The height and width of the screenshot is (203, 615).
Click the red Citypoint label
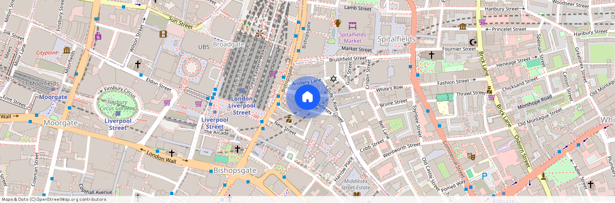pyautogui.click(x=47, y=52)
